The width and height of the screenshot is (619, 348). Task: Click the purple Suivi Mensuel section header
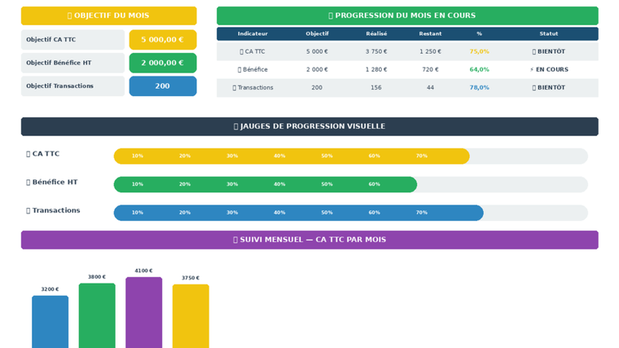(309, 240)
